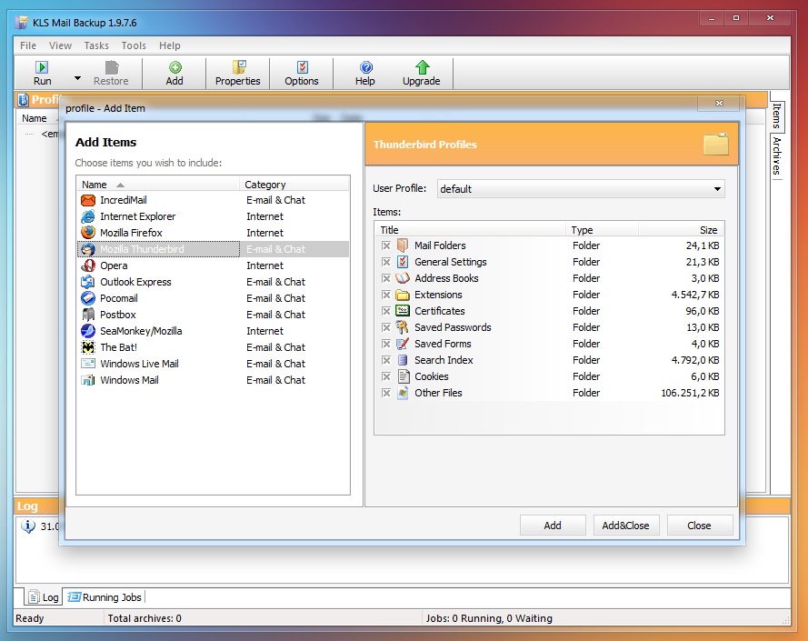
Task: Toggle the Saved Forms checkbox
Action: coord(386,344)
